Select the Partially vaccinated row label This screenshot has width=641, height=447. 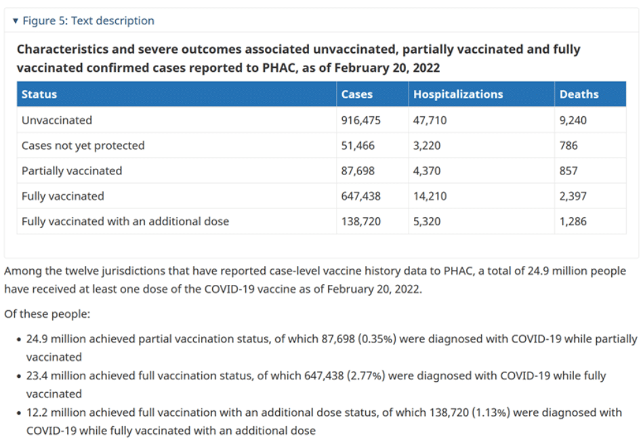point(72,171)
